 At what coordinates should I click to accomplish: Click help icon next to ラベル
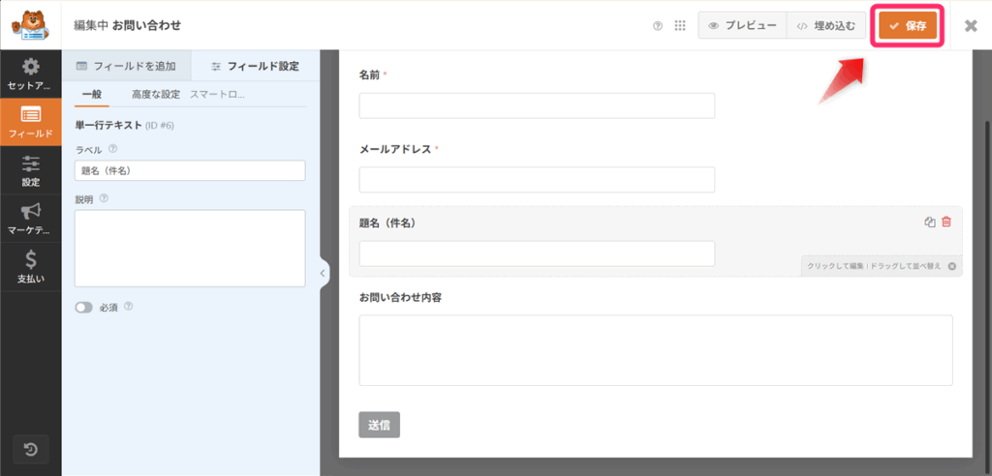click(x=112, y=149)
